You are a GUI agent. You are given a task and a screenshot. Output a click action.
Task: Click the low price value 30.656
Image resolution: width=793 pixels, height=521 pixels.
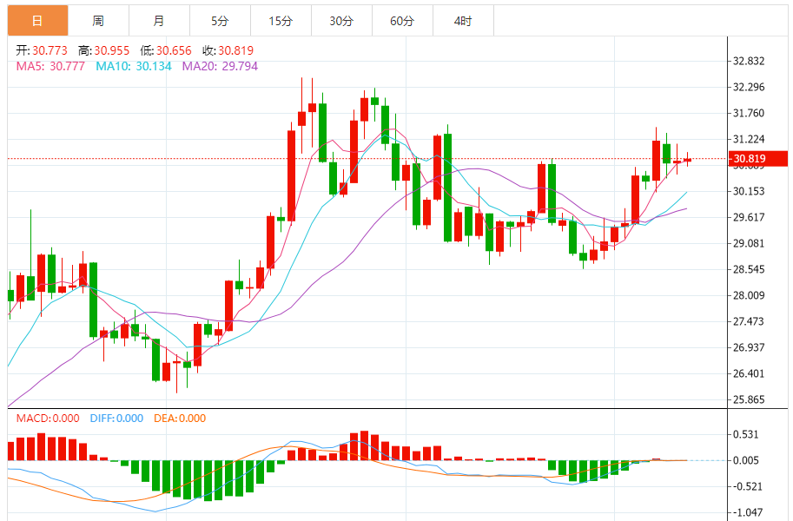click(x=174, y=50)
